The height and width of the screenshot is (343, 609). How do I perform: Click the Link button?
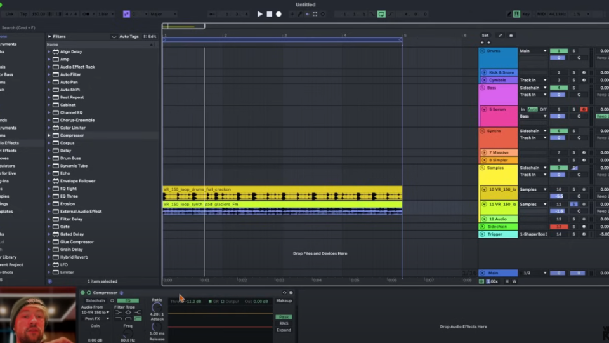coord(10,14)
